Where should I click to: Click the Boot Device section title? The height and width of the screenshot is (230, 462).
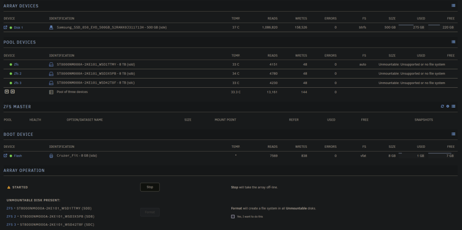coord(18,134)
